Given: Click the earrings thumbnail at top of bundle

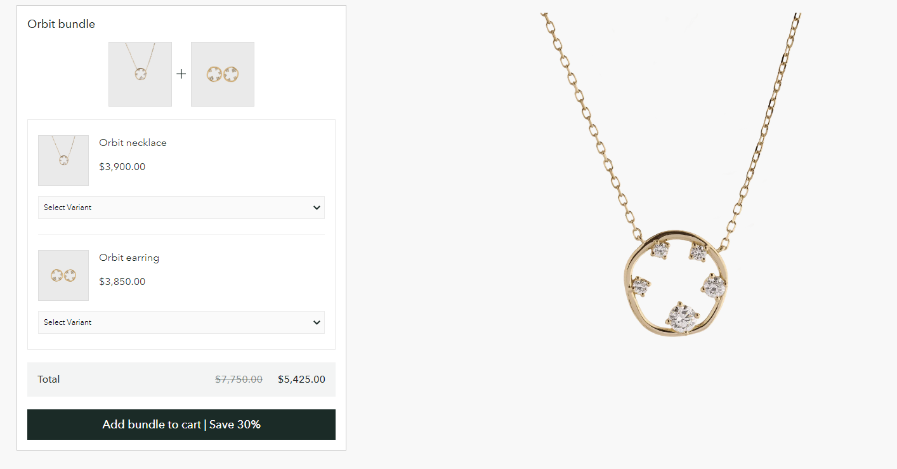Looking at the screenshot, I should (x=223, y=74).
